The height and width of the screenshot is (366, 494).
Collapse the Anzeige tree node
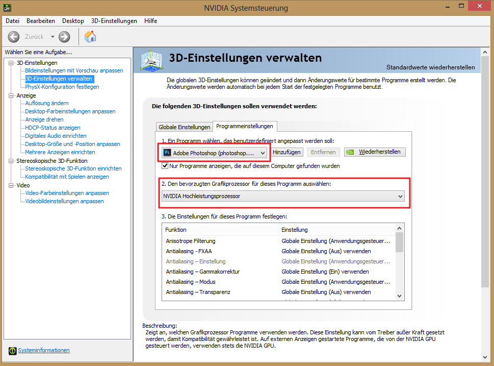pos(11,95)
